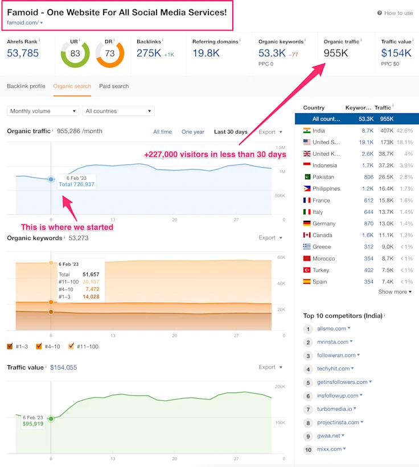The height and width of the screenshot is (467, 419).
Task: Click the info icon beside Backlinks
Action: coord(163,41)
